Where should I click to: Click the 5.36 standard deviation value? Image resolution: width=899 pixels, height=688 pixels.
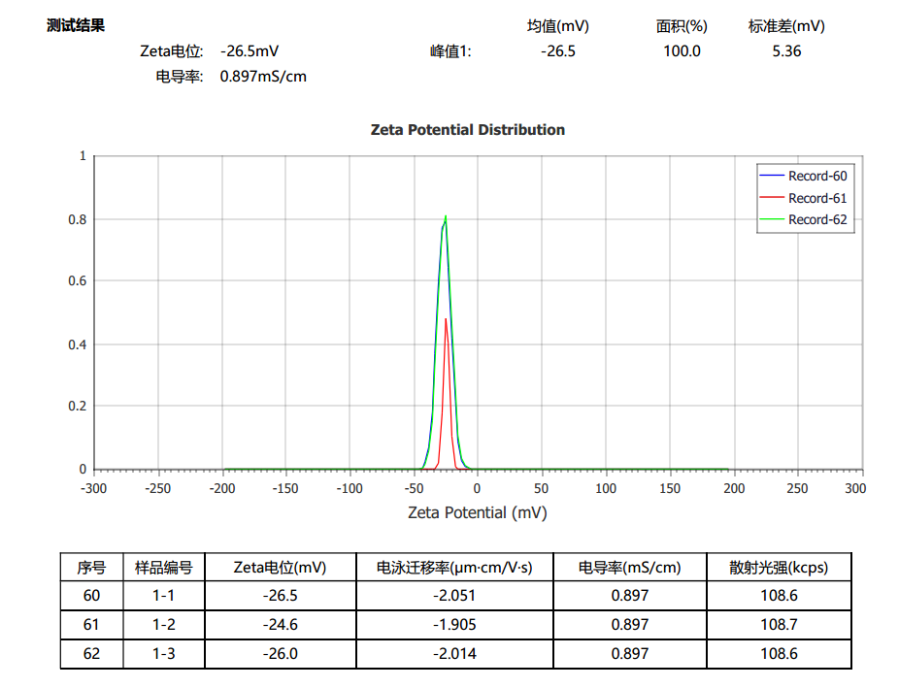click(786, 51)
